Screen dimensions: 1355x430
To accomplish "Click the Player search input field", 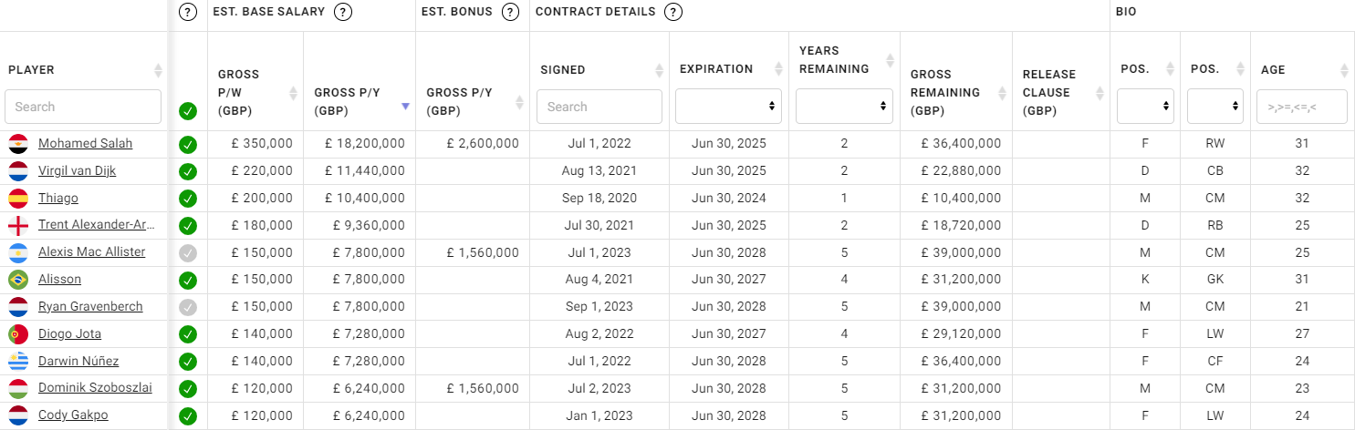I will [83, 107].
